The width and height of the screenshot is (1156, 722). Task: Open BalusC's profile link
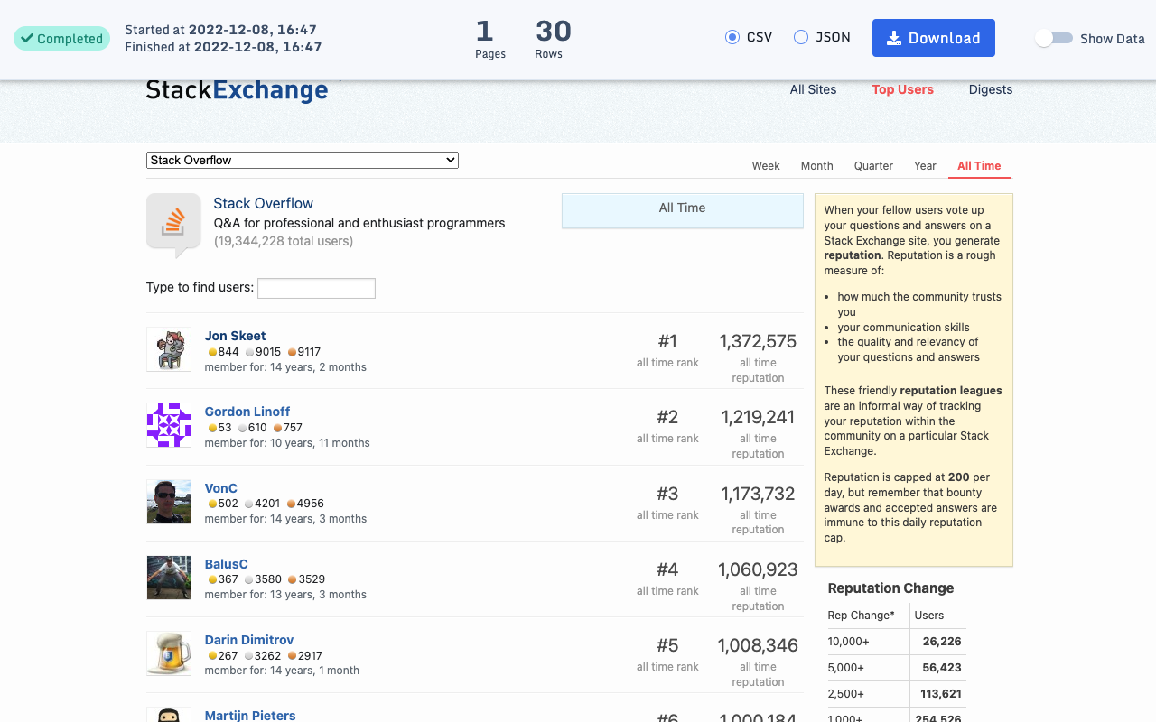226,564
